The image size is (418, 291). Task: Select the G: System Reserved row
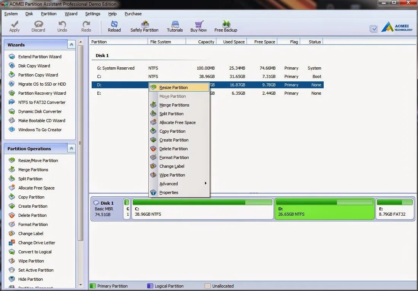coord(207,68)
